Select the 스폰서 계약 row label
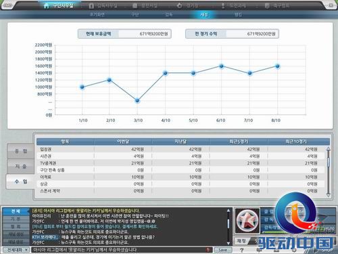338x254 pixels. pyautogui.click(x=50, y=191)
